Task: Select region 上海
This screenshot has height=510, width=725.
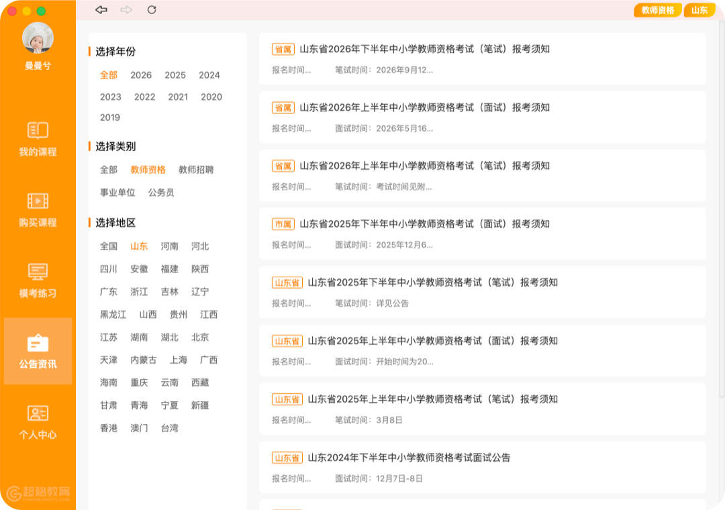Action: [179, 360]
